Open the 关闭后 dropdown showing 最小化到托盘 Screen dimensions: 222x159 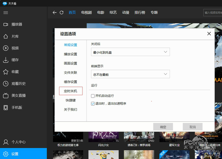(130, 52)
